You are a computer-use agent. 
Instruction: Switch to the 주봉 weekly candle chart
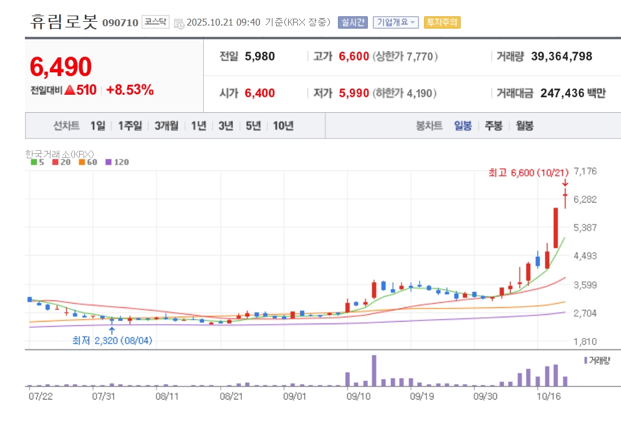click(493, 126)
